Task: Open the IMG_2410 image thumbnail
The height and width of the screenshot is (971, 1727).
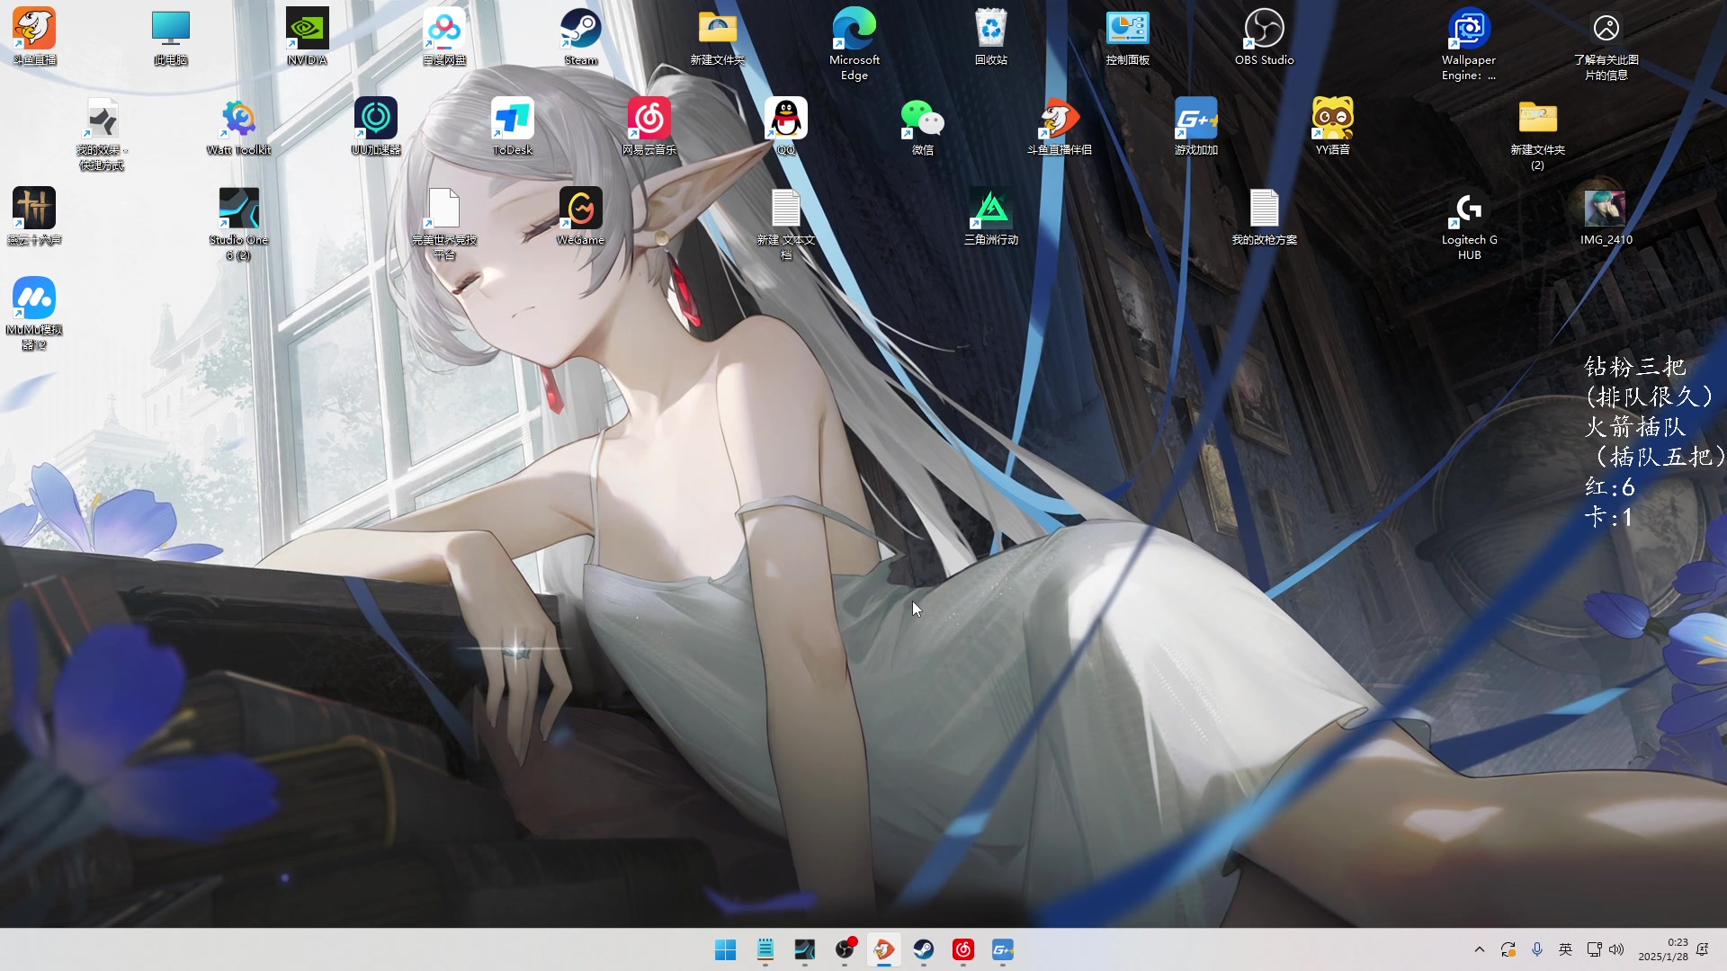Action: coord(1606,217)
